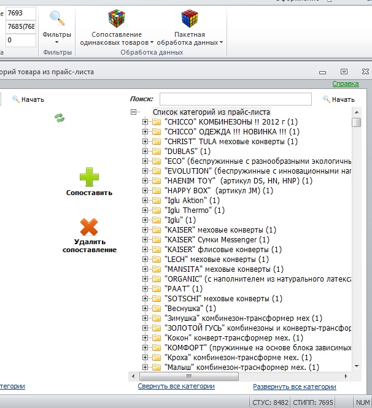Click the field showing 7693
Screen dimensions: 372x408
tap(21, 13)
